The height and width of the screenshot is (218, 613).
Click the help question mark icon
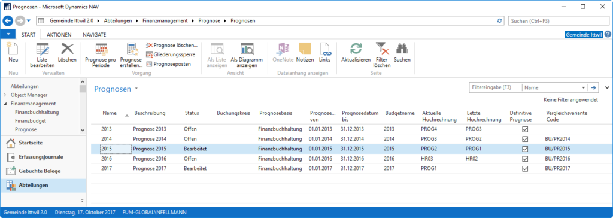[608, 35]
